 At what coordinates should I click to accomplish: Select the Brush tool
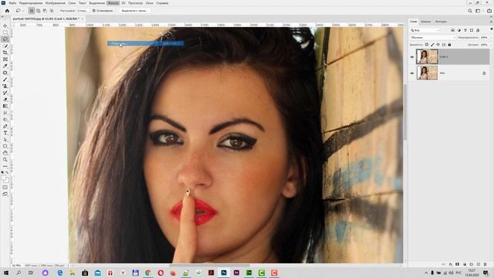tap(5, 80)
